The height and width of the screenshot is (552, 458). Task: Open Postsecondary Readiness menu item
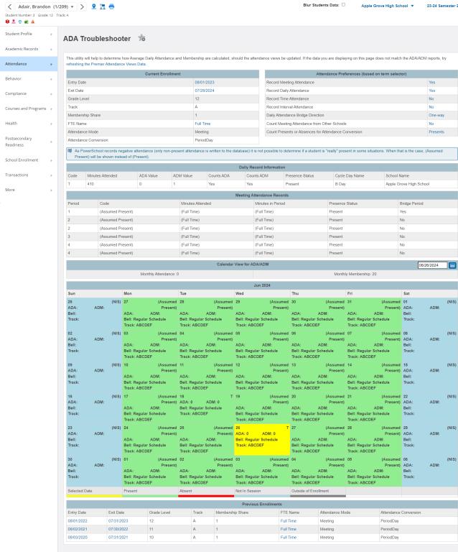(29, 142)
